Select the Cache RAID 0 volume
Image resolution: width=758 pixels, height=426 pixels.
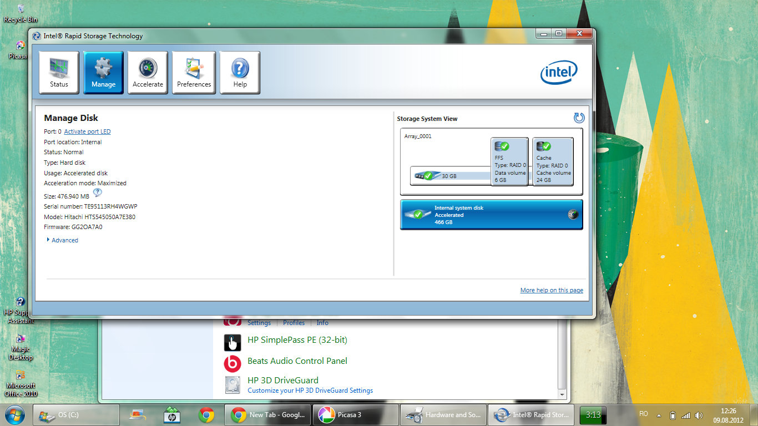coord(553,161)
